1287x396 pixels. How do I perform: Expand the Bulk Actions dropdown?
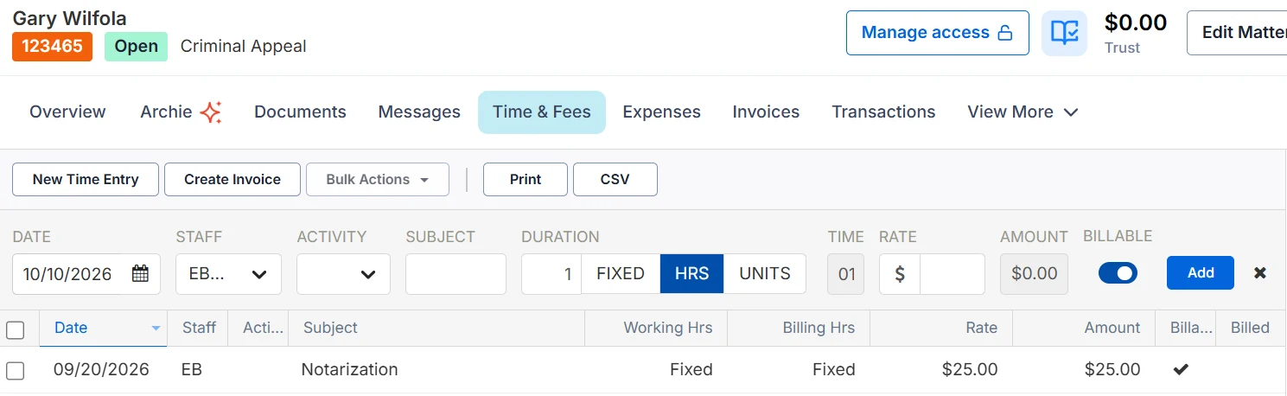(x=378, y=179)
